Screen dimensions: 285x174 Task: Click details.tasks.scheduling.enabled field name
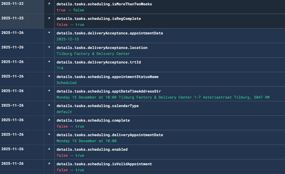tap(92, 149)
